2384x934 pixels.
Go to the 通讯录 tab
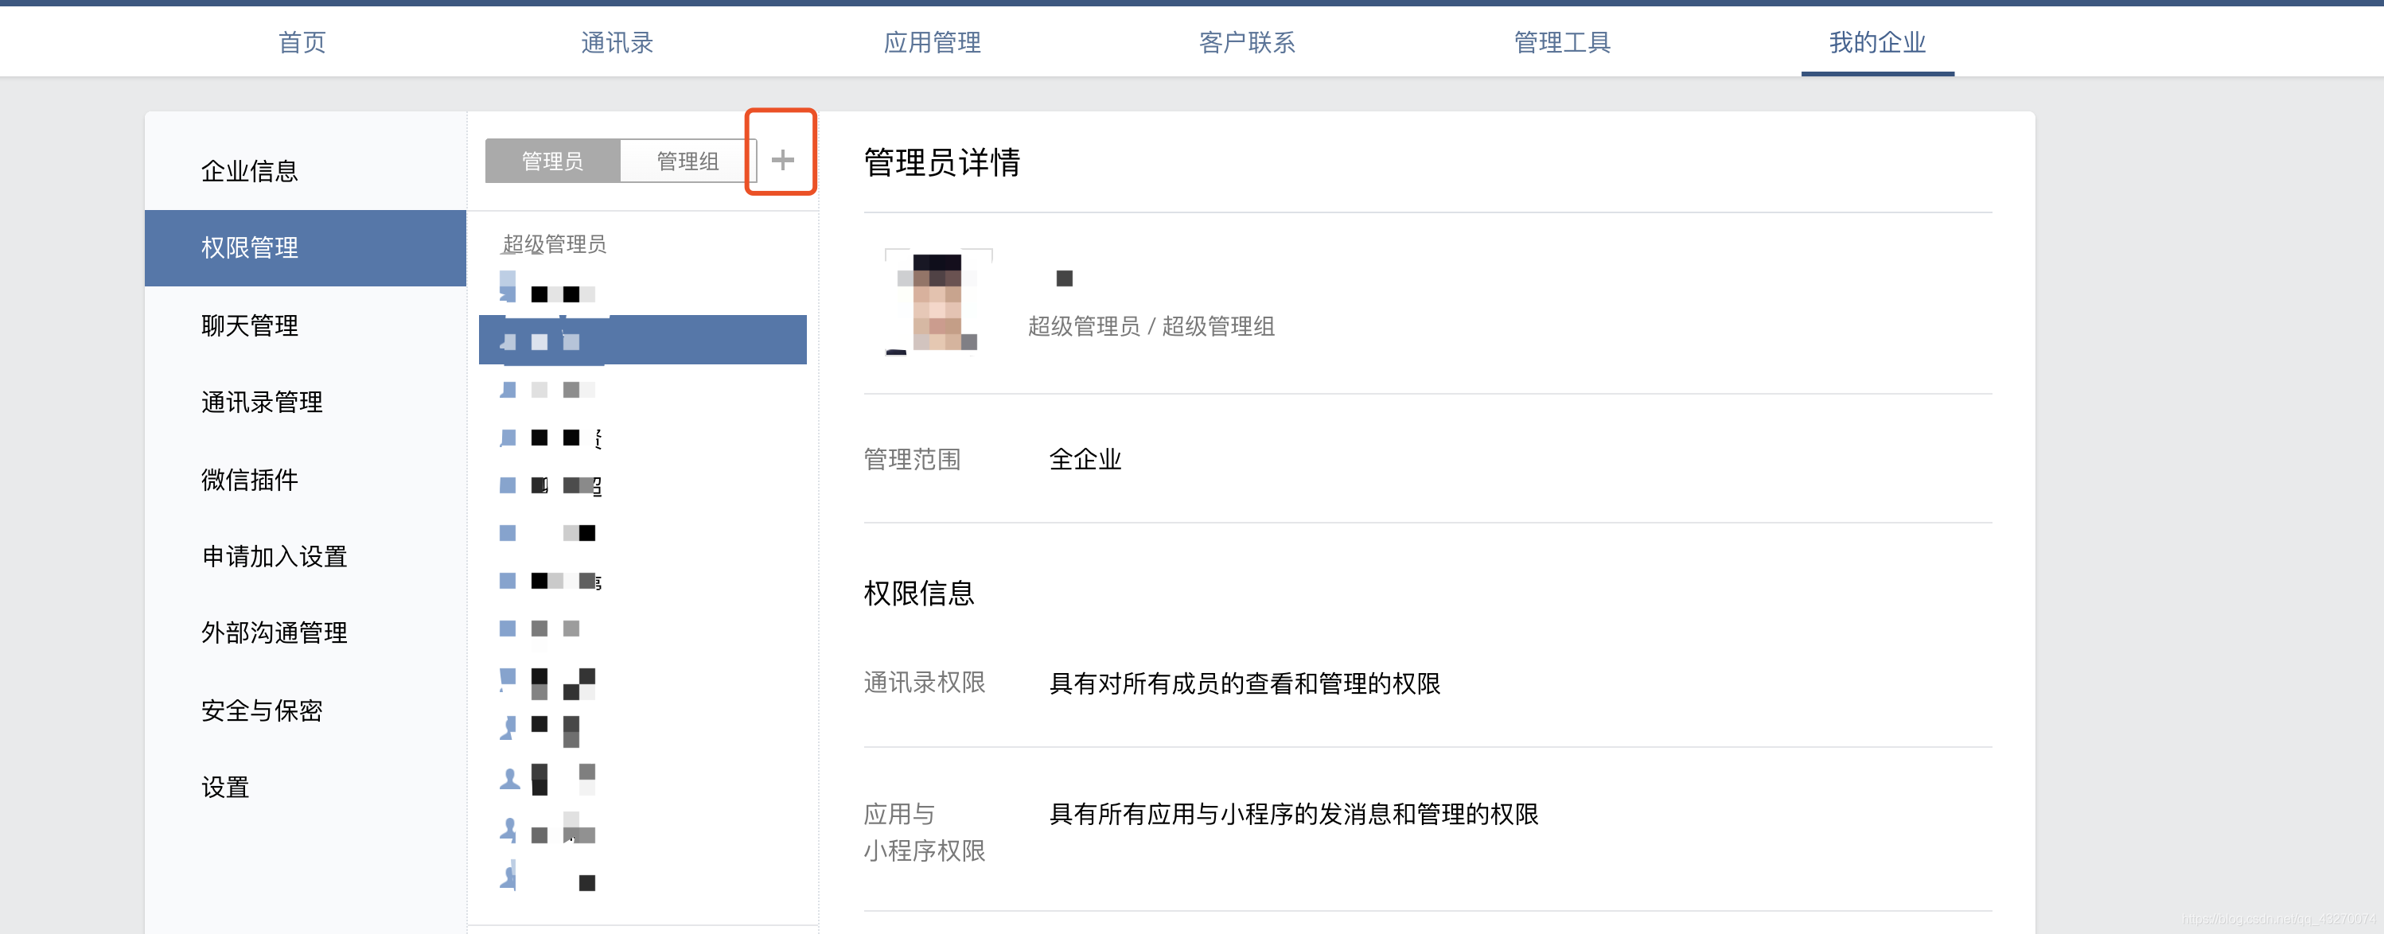pyautogui.click(x=617, y=43)
